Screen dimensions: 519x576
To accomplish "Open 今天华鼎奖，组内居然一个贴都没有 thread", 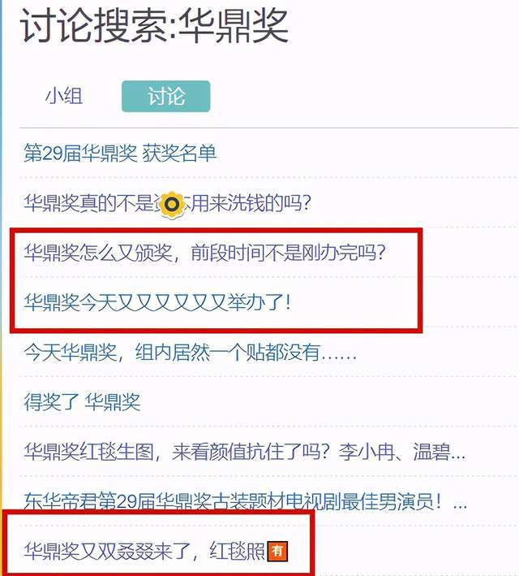I will point(190,353).
